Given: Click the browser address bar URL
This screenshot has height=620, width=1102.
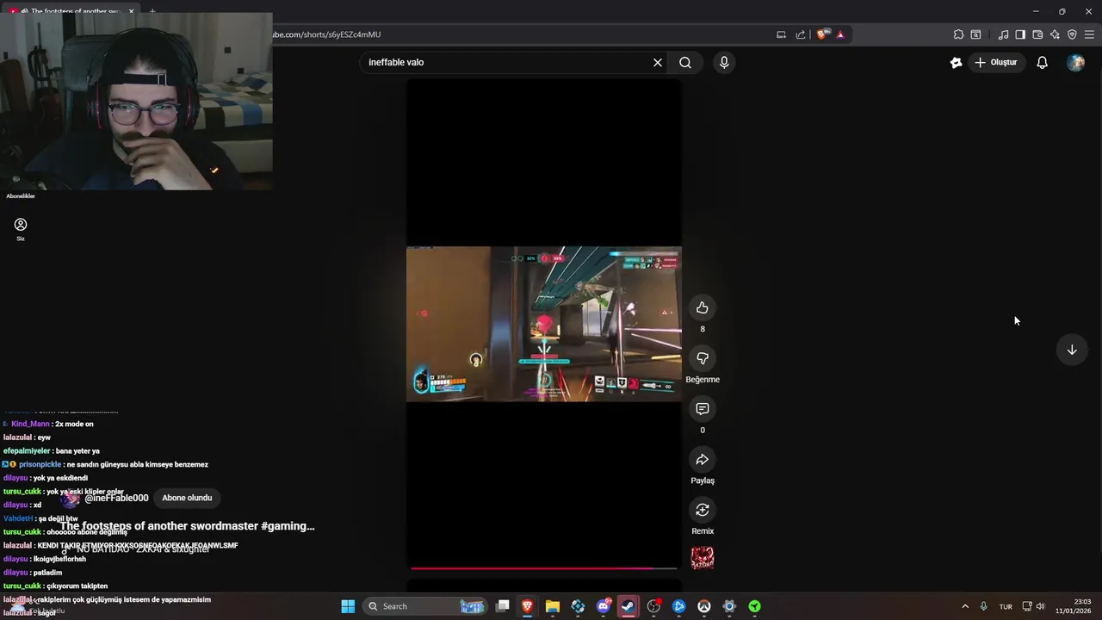Looking at the screenshot, I should [x=327, y=34].
